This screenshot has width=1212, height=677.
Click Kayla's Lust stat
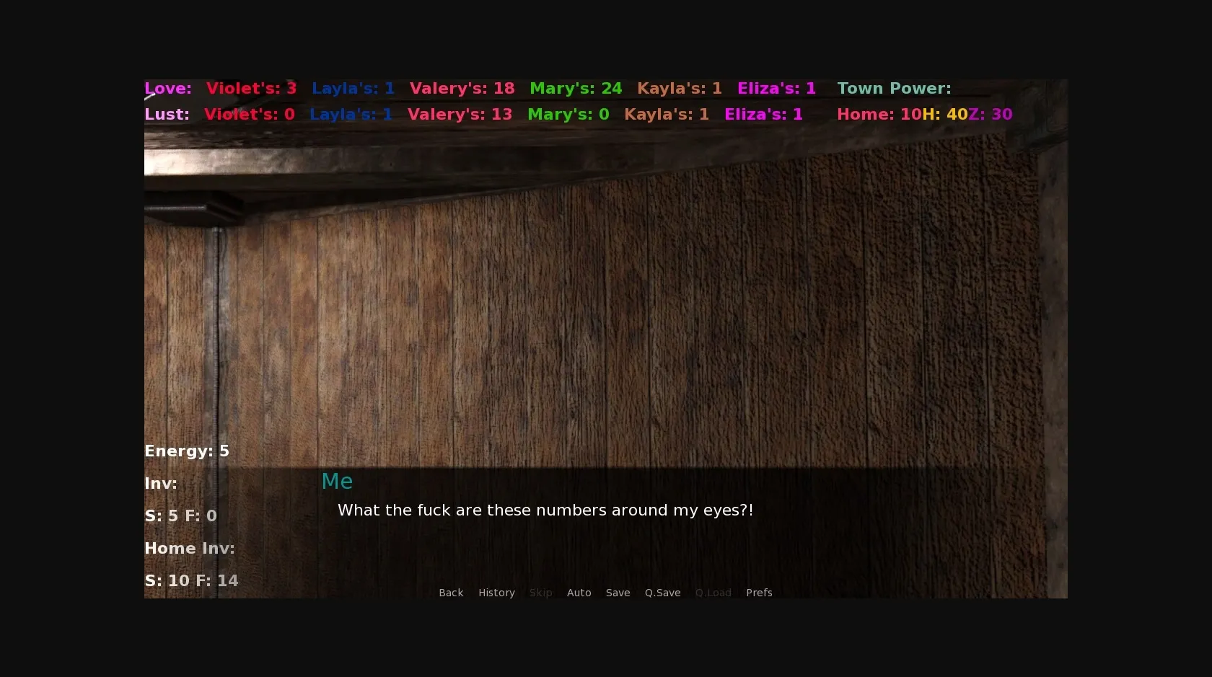pos(666,115)
